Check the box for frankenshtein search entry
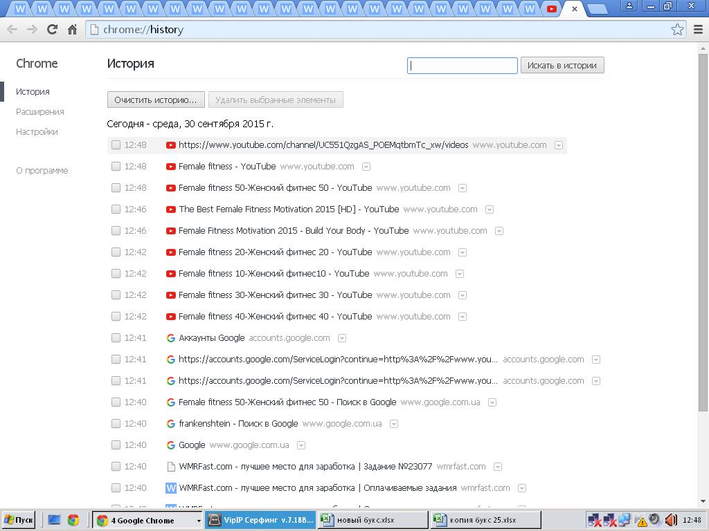Screen dimensions: 709x531 [x=116, y=424]
